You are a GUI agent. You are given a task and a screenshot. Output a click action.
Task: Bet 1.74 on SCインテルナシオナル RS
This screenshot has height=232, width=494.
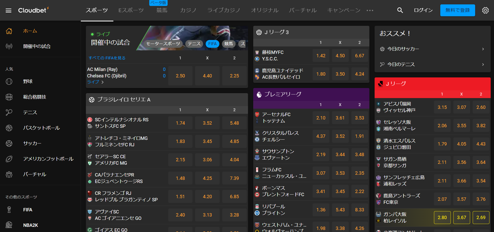coord(180,123)
